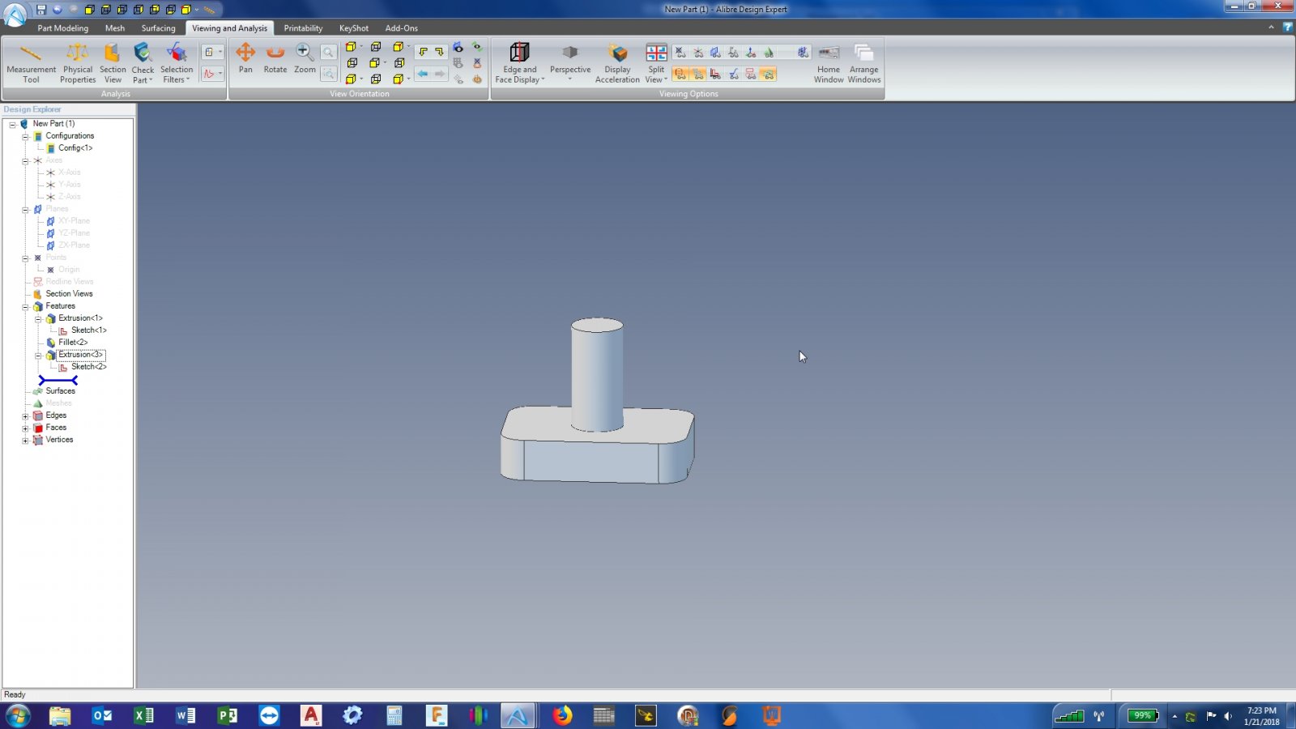Screen dimensions: 1296x729
Task: Collapse the Features node
Action: [25, 306]
